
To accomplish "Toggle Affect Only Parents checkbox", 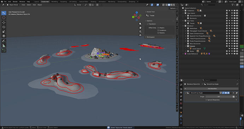I will point(158,33).
